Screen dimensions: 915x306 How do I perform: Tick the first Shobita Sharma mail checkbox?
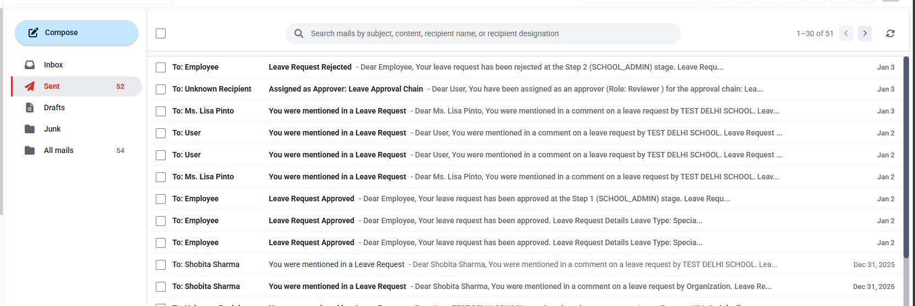point(161,265)
